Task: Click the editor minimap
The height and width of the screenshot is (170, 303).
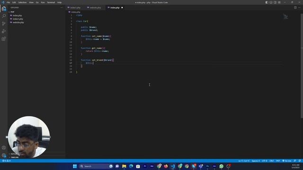Action: point(285,17)
